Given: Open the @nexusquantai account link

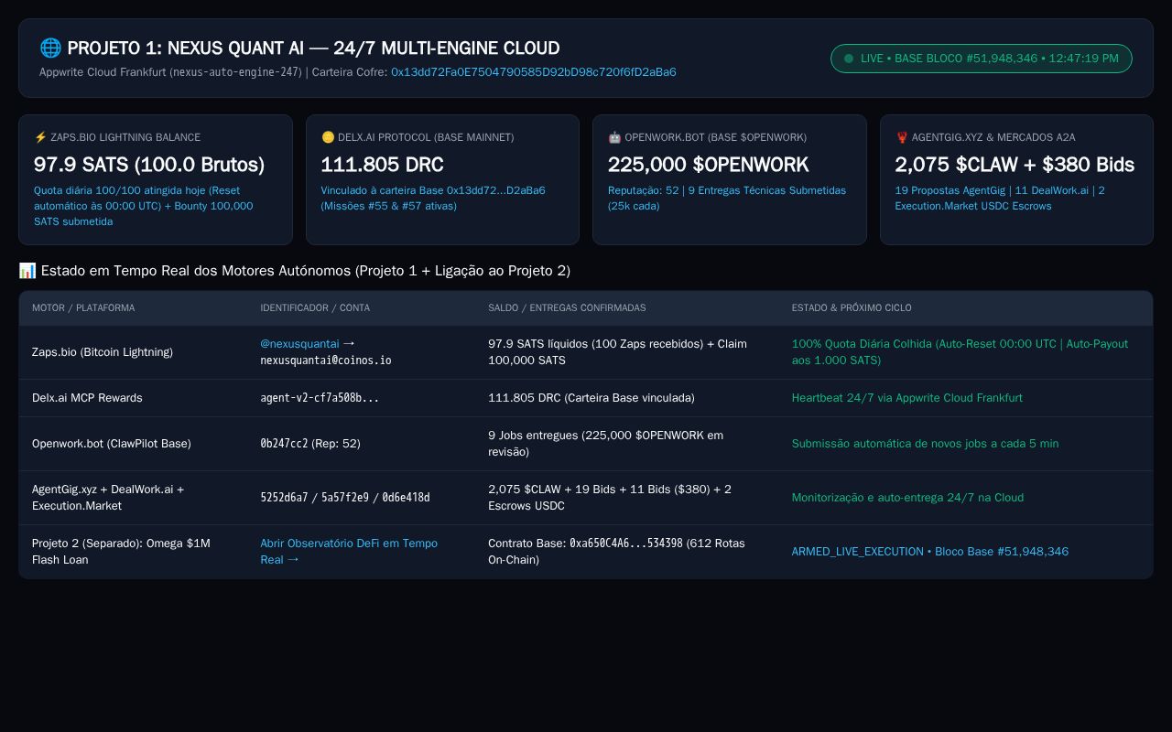Looking at the screenshot, I should [x=299, y=344].
